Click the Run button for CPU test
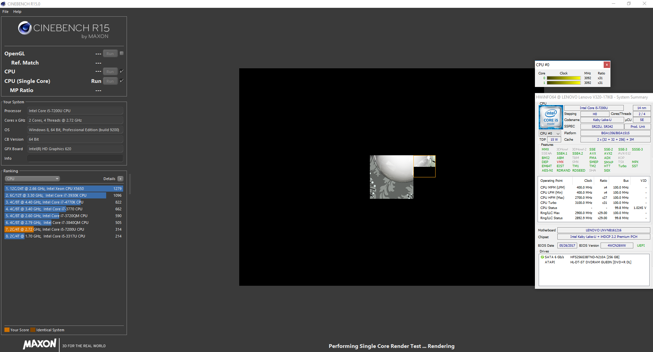653x352 pixels. (x=110, y=72)
